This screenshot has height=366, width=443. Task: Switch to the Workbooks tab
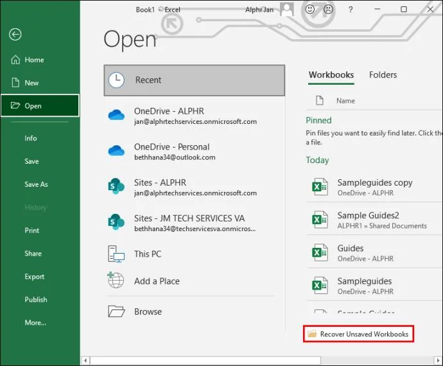331,75
